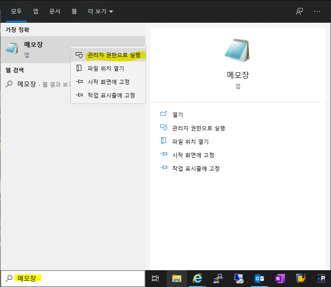Switch to the 웹 tab
Viewport: 331px width, 287px height.
click(x=74, y=11)
